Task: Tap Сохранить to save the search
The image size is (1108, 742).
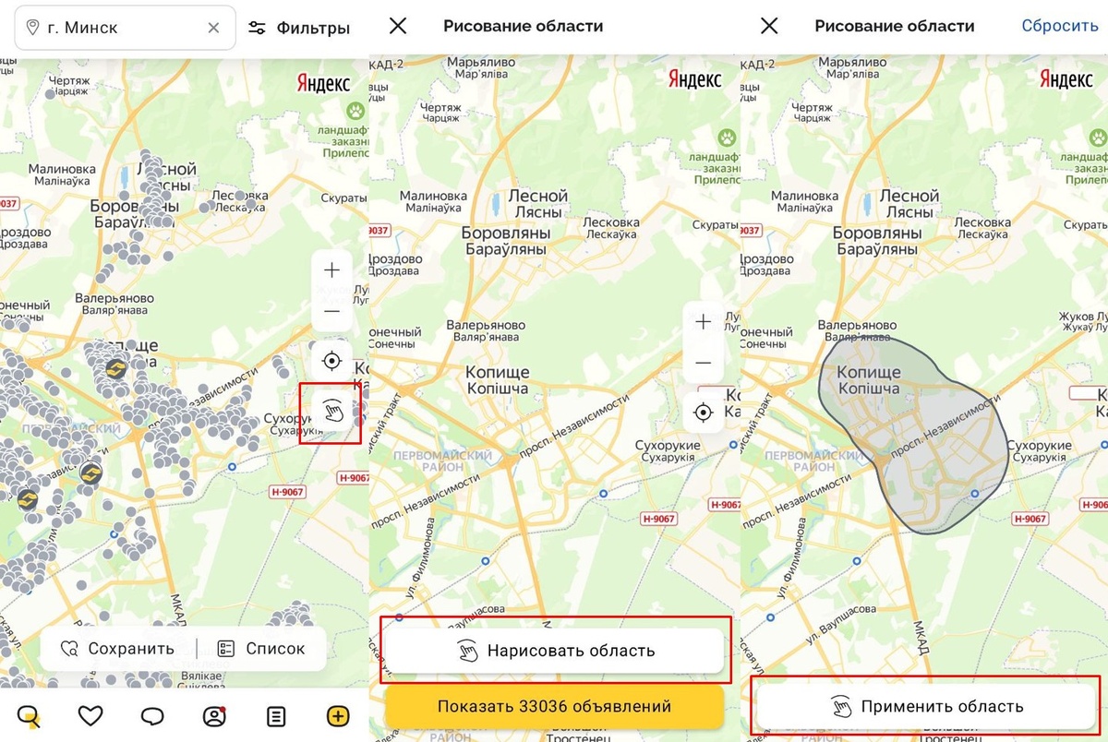Action: click(x=117, y=649)
